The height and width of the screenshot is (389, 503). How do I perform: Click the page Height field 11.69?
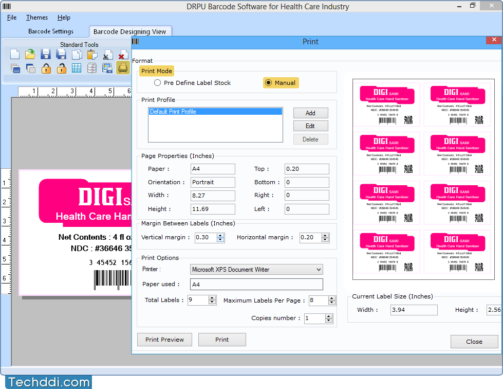click(213, 209)
